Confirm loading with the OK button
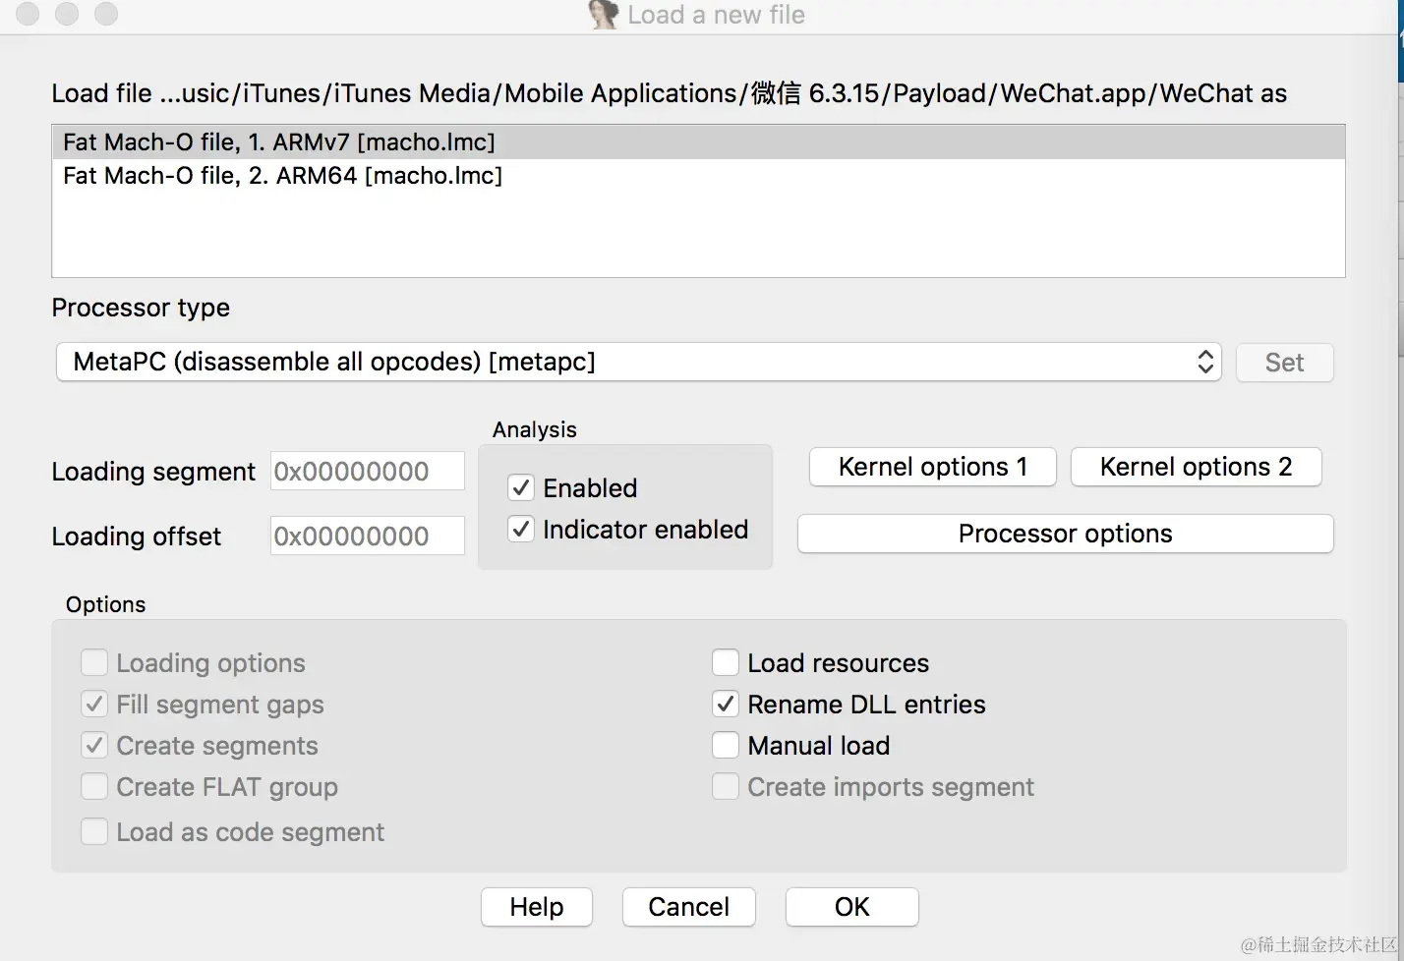 [x=851, y=907]
